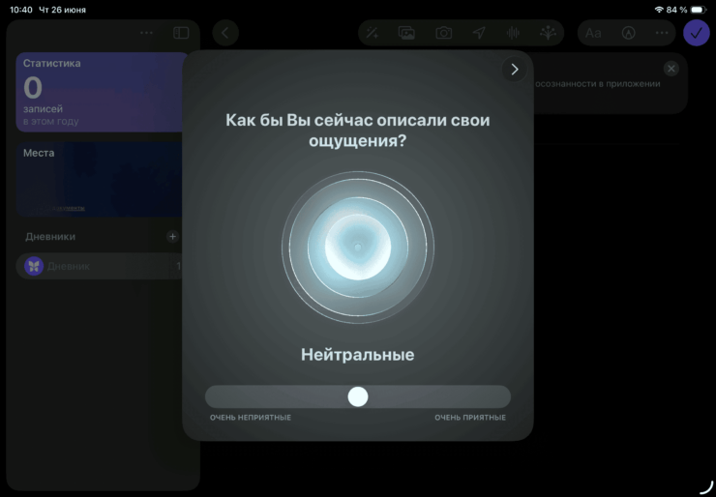Open the photo library icon
The width and height of the screenshot is (716, 497).
[x=407, y=33]
